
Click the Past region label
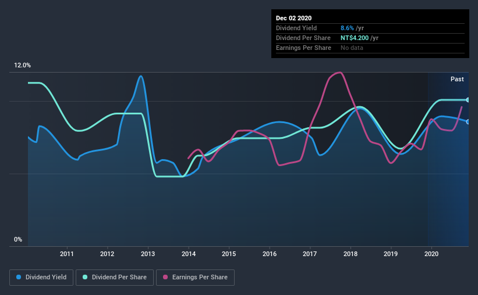coord(457,79)
